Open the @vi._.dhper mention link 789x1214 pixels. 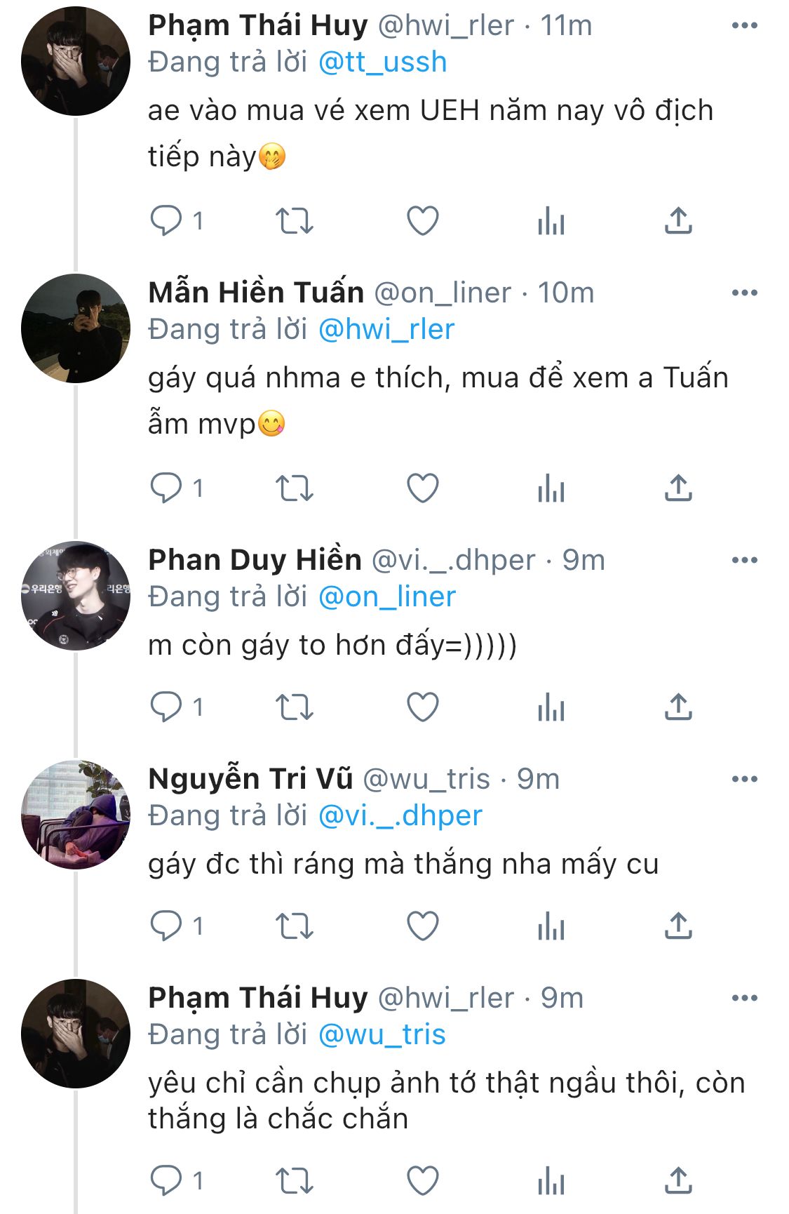(x=400, y=816)
